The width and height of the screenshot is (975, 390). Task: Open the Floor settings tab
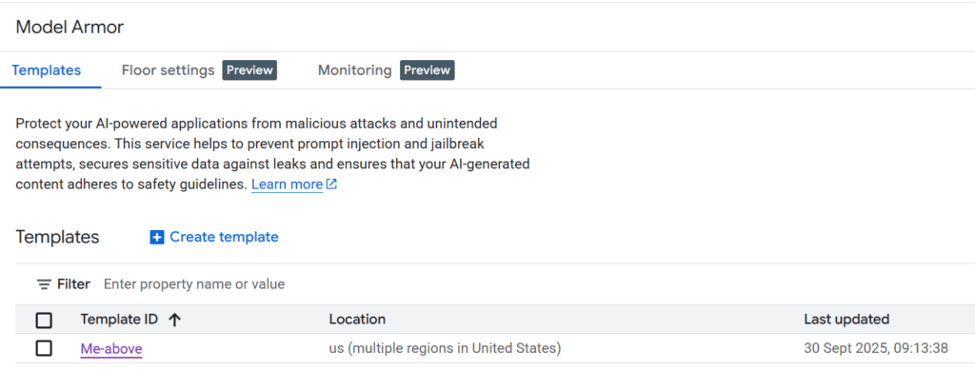[168, 70]
